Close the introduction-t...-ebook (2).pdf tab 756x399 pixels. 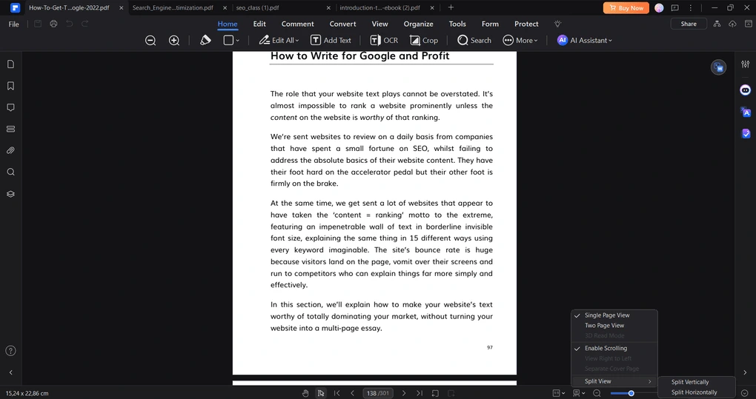pyautogui.click(x=432, y=7)
